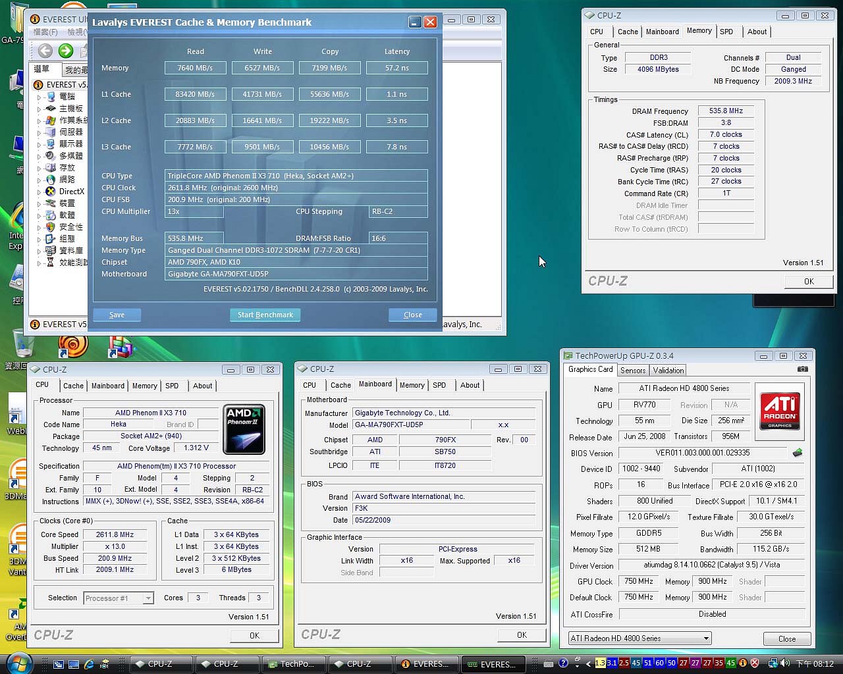Select the 裝置 devices icon in EVEREST tree
Screen dimensions: 843x674
point(51,203)
